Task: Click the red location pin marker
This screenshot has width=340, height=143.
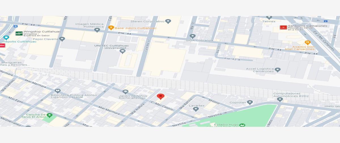Action: pyautogui.click(x=161, y=97)
